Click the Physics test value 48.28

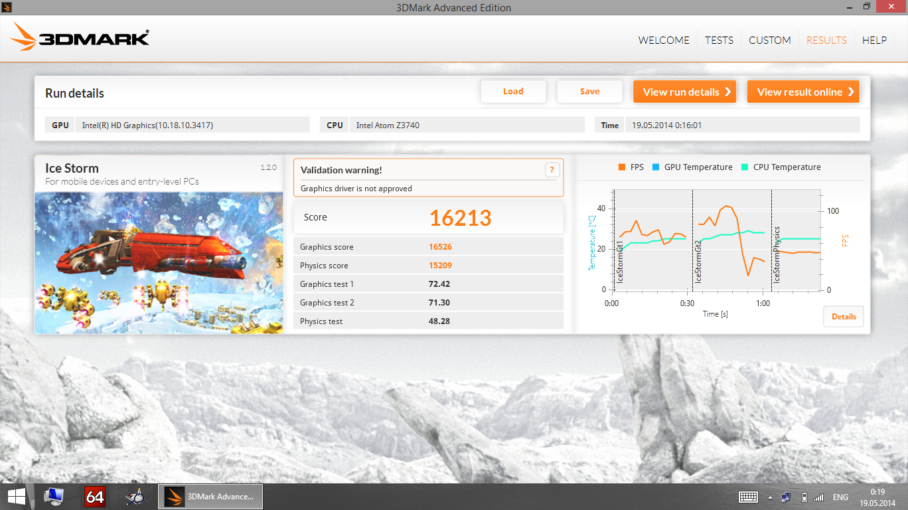pyautogui.click(x=439, y=321)
